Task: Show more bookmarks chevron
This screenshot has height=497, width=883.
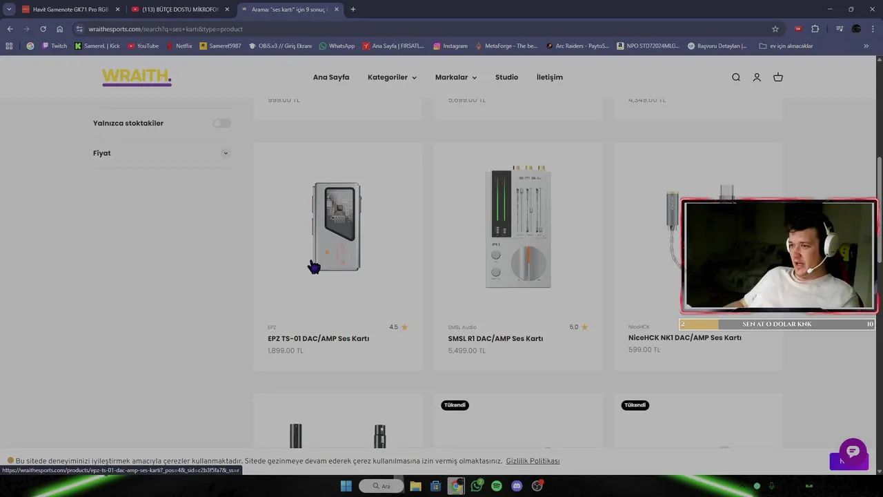Action: tap(866, 46)
